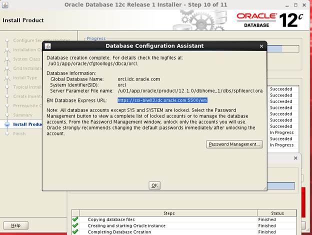Click the first In Progress status entry
The image size is (312, 235).
coord(281,132)
